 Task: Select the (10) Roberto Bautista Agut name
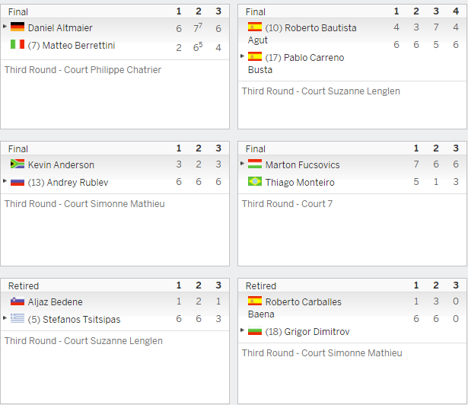tap(302, 33)
